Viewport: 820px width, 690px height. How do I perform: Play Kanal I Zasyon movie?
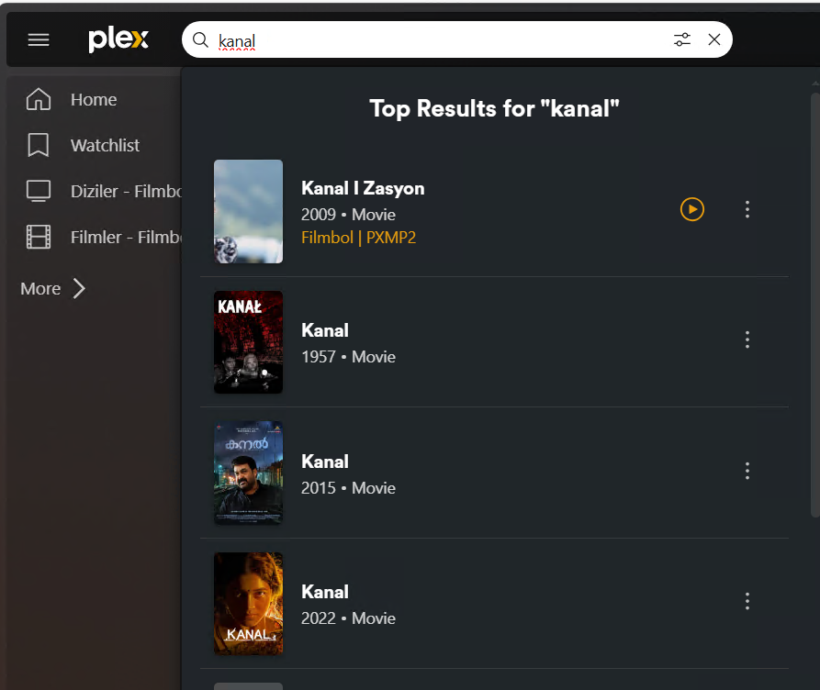click(691, 209)
